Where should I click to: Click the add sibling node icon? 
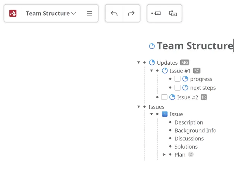click(156, 13)
